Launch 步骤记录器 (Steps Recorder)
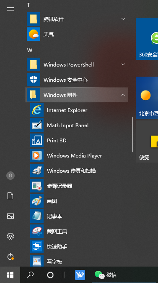158x283 pixels. pyautogui.click(x=77, y=186)
